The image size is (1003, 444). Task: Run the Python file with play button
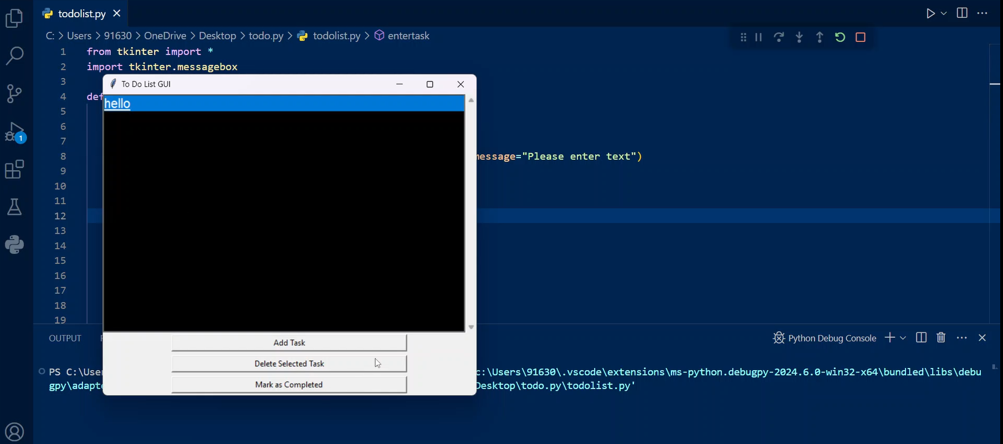click(930, 13)
